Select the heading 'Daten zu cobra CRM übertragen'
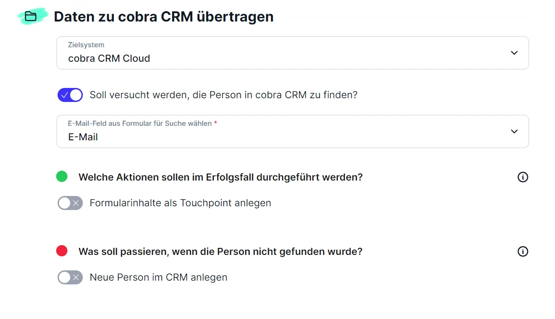The image size is (555, 319). coord(164,16)
